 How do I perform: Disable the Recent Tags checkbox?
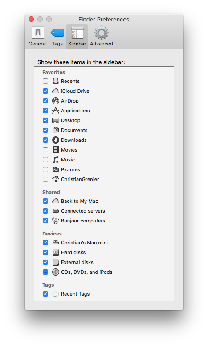pyautogui.click(x=45, y=294)
